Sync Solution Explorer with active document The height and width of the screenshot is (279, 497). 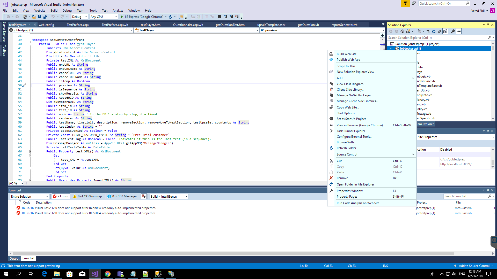coord(428,31)
